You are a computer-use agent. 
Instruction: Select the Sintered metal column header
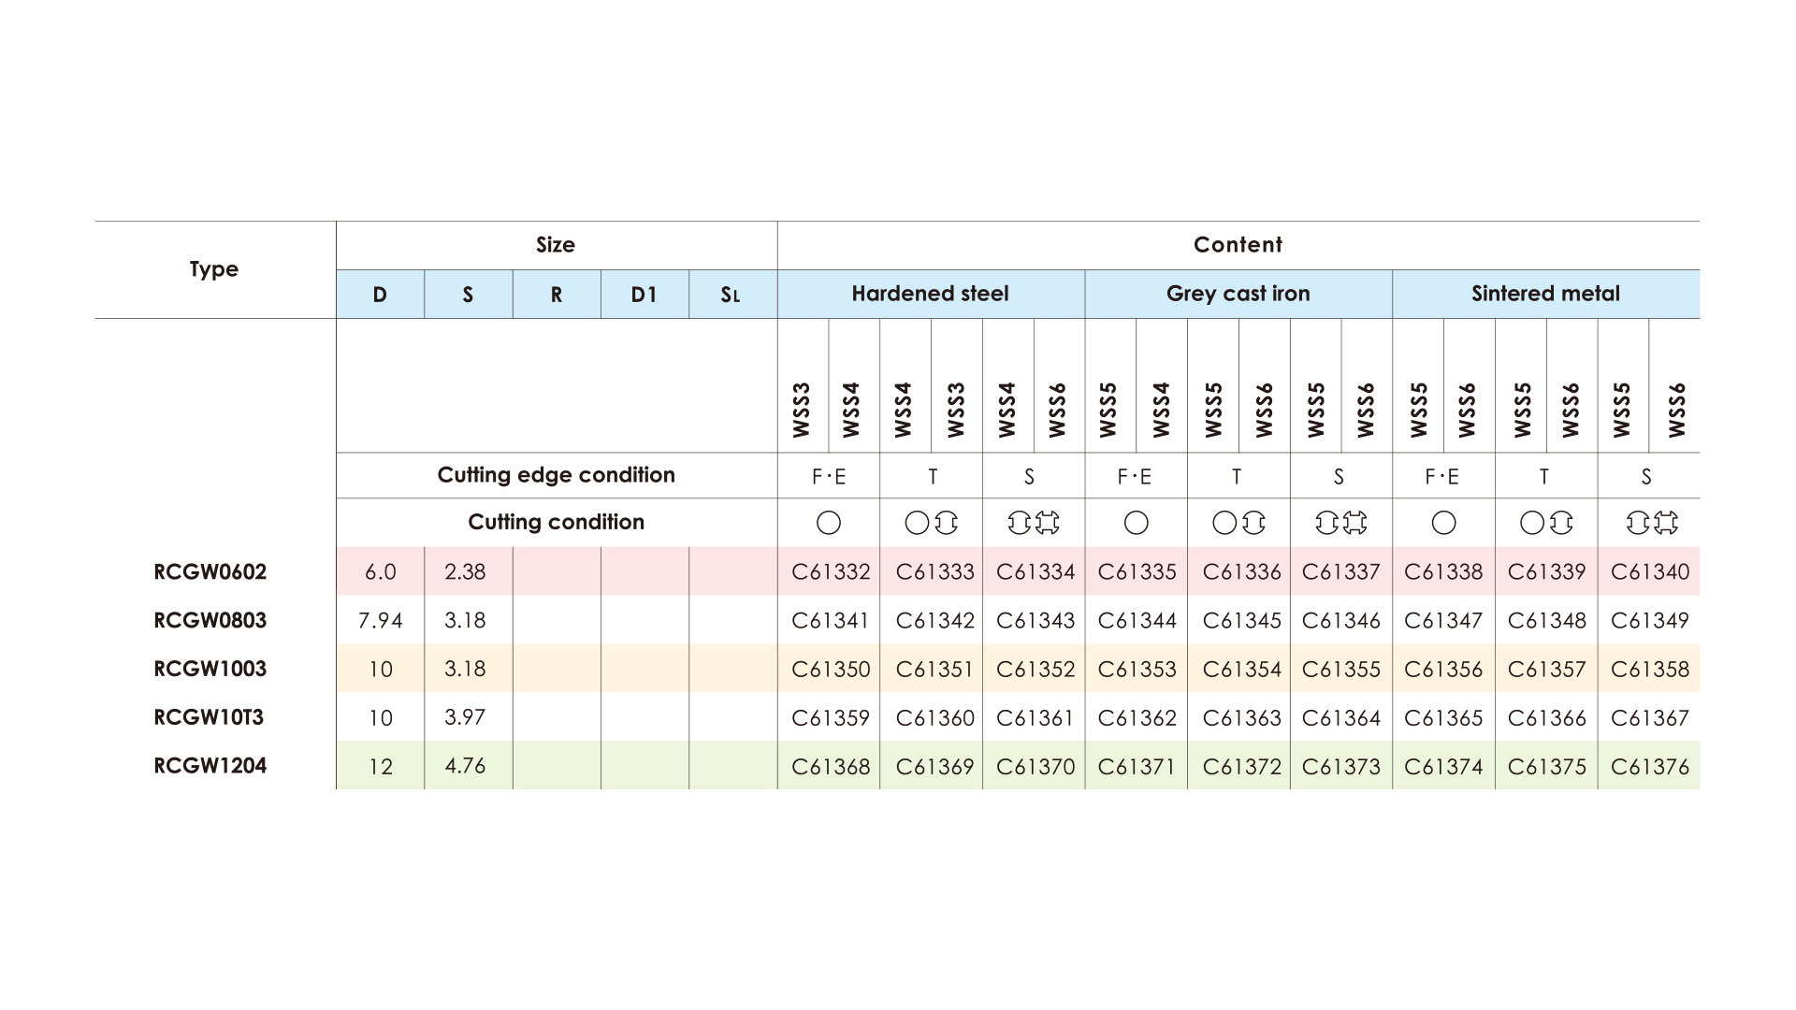[x=1545, y=294]
